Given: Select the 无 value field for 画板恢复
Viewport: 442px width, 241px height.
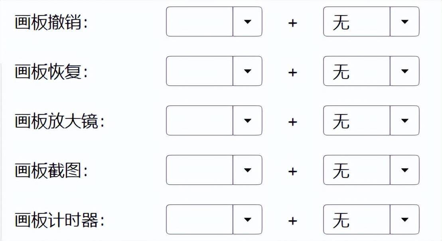Looking at the screenshot, I should [357, 71].
